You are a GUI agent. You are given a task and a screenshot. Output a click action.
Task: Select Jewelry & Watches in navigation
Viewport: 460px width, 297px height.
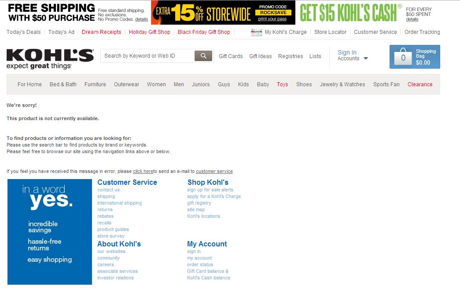click(342, 84)
